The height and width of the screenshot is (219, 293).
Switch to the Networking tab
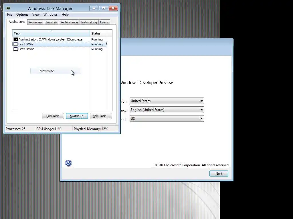coord(89,22)
